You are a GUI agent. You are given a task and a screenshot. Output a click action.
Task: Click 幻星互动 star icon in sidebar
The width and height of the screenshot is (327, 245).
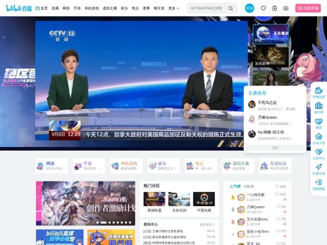319,167
